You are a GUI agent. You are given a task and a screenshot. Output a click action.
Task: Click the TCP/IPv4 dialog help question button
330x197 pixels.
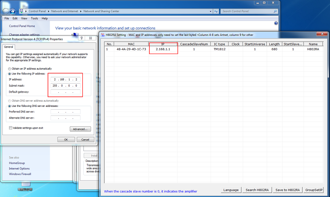tap(81, 38)
